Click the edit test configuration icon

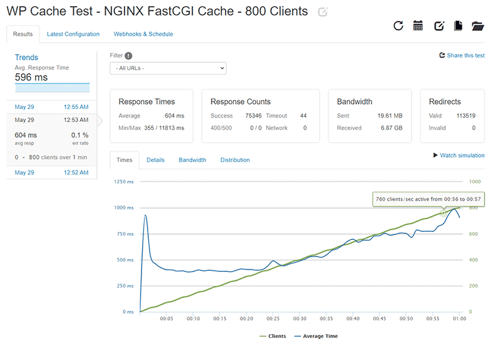coord(439,26)
